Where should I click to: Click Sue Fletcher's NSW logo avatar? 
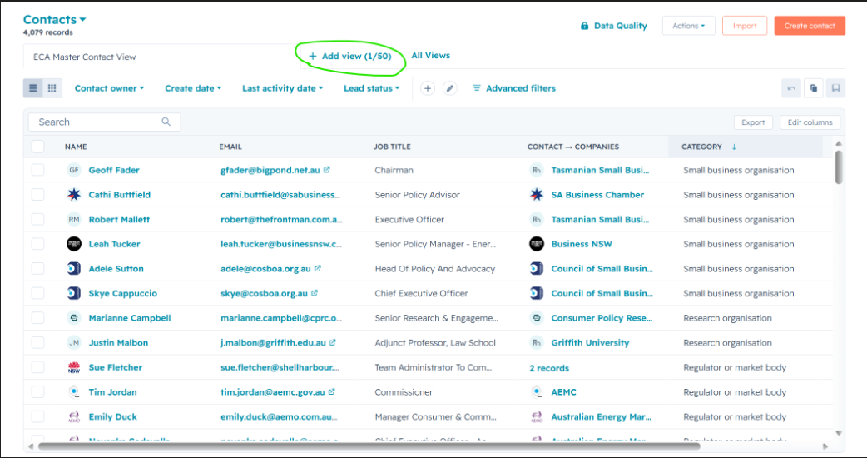[73, 367]
